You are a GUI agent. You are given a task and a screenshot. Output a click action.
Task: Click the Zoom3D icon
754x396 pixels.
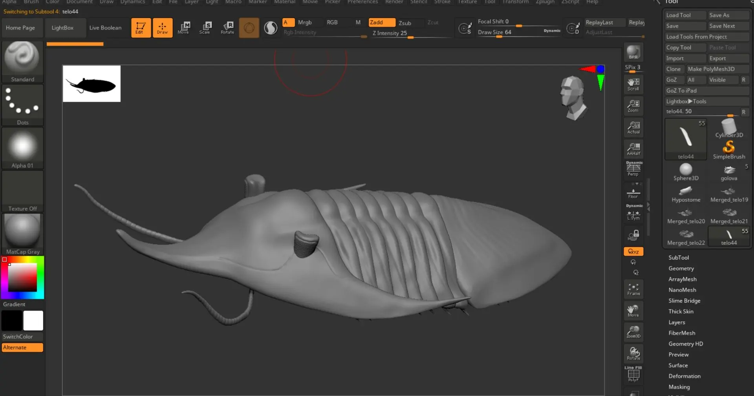tap(633, 332)
